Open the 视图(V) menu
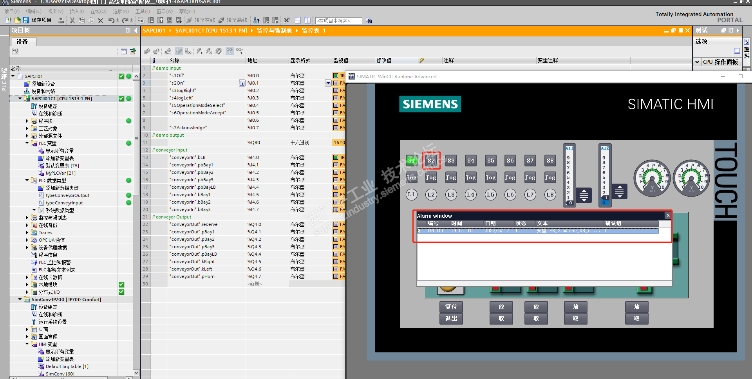The height and width of the screenshot is (379, 752). (x=56, y=11)
